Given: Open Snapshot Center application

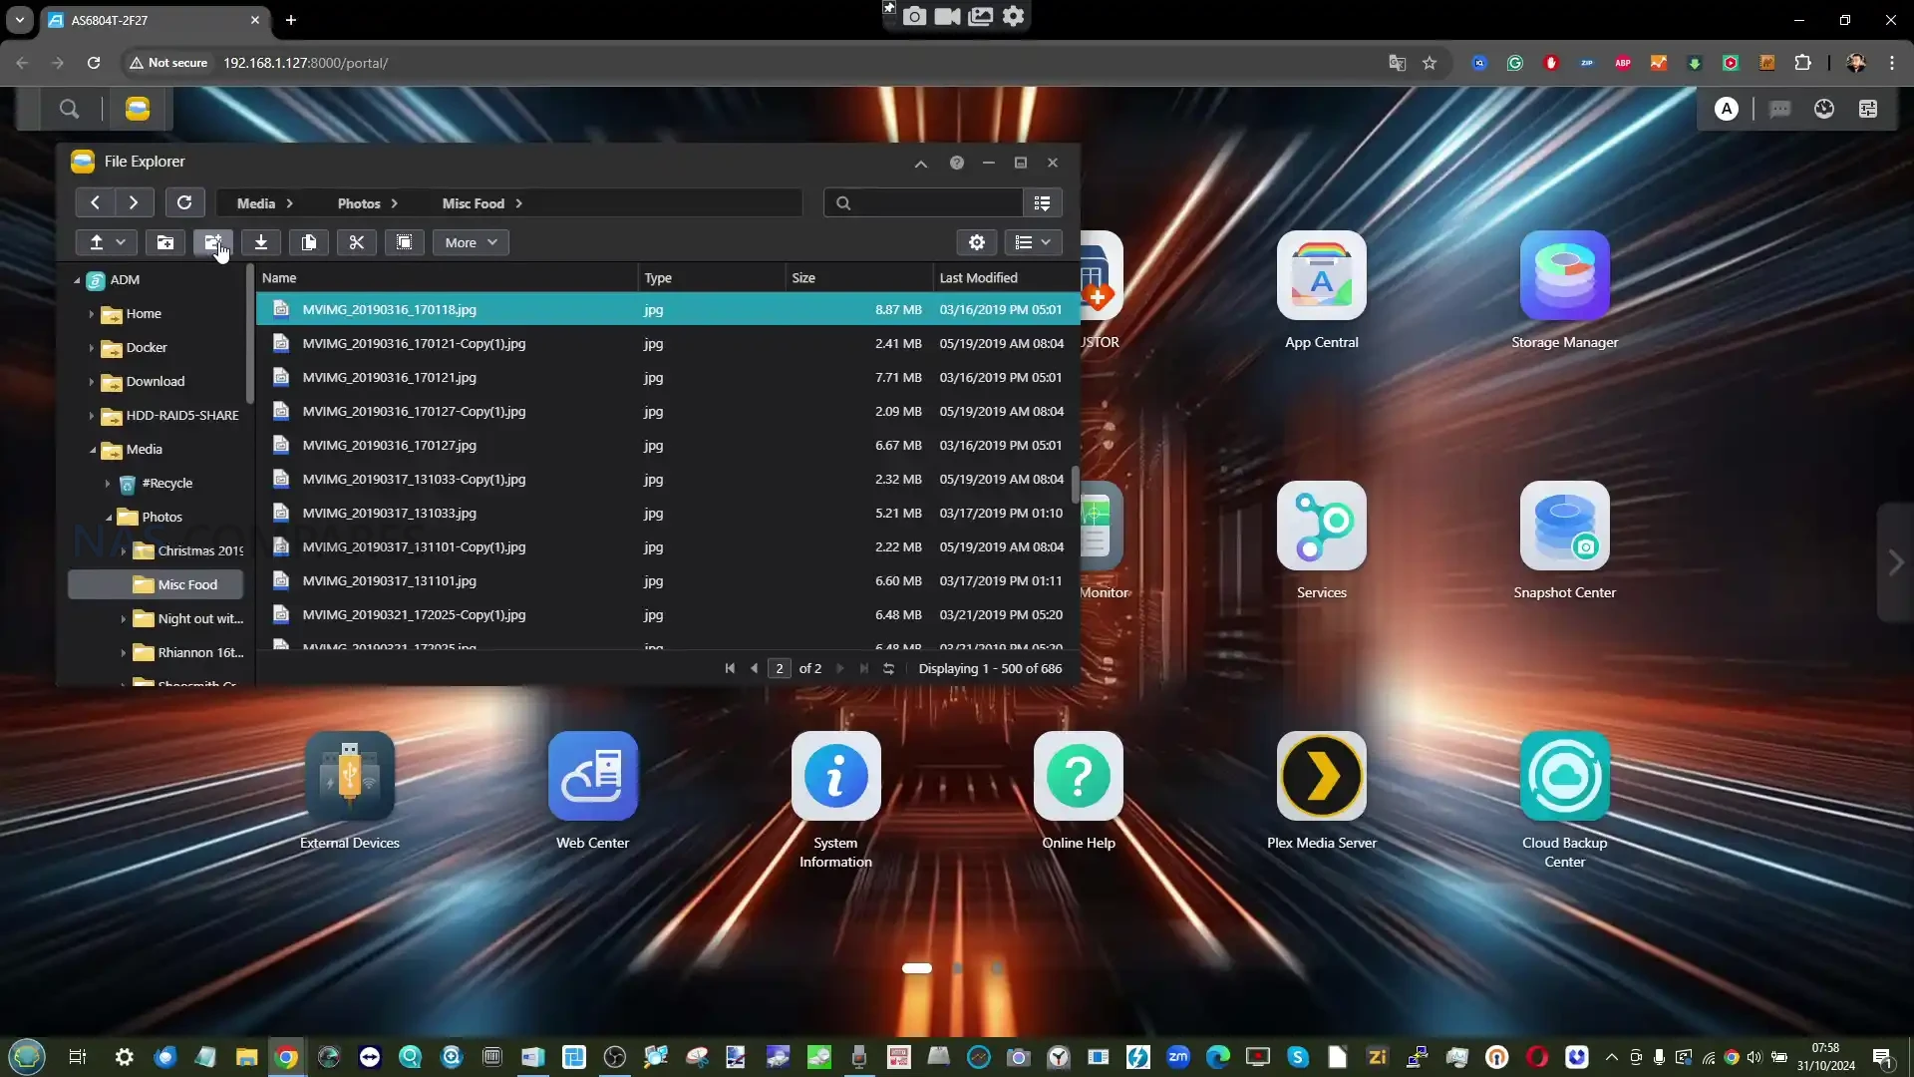Looking at the screenshot, I should pos(1564,526).
